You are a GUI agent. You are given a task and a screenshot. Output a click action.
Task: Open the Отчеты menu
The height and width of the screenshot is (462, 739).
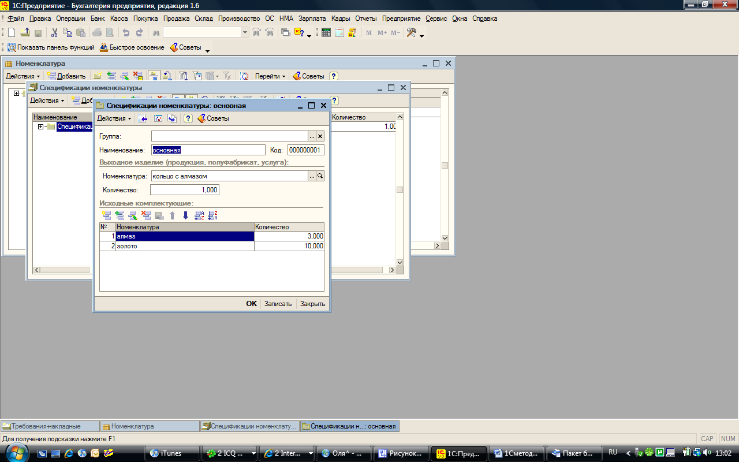click(366, 18)
